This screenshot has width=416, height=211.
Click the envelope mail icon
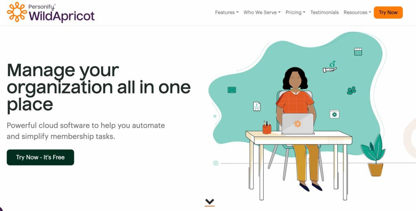pos(232,90)
